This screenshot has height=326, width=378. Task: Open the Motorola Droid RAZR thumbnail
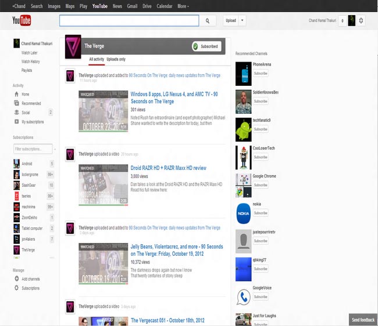click(x=103, y=185)
